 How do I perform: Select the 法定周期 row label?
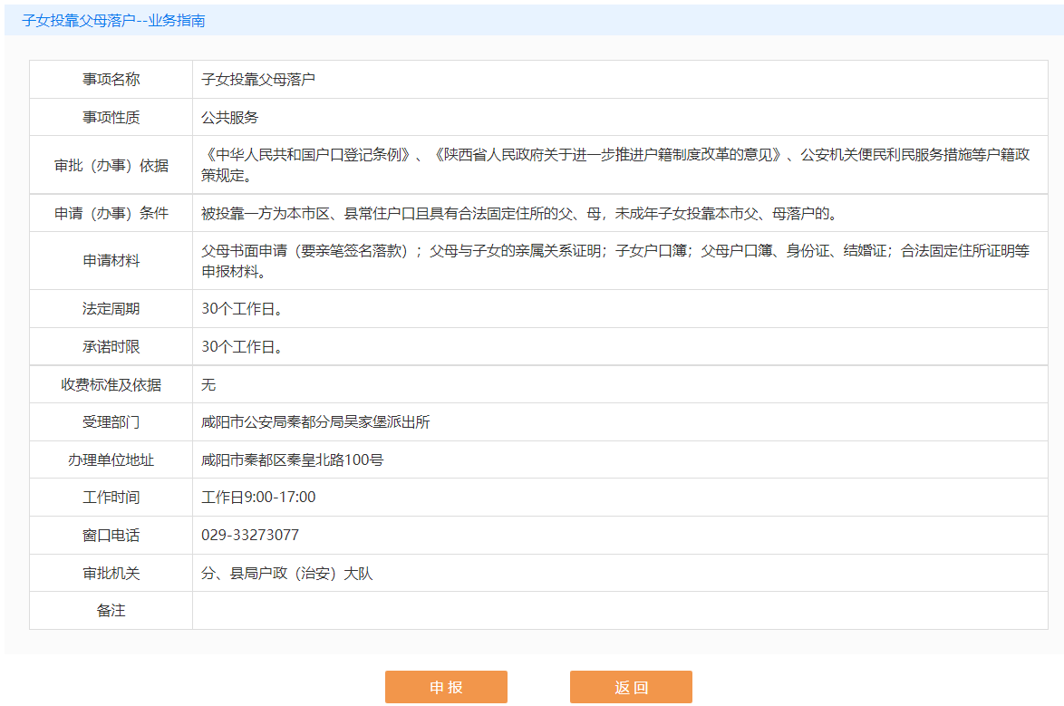(111, 309)
